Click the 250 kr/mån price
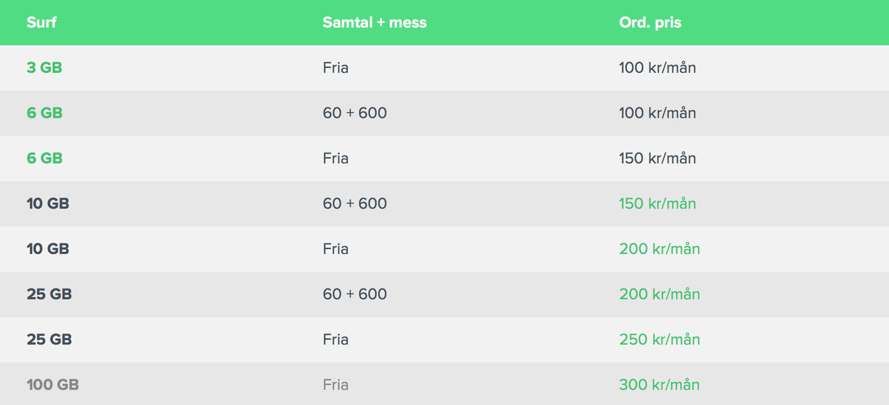This screenshot has height=405, width=889. pyautogui.click(x=659, y=339)
